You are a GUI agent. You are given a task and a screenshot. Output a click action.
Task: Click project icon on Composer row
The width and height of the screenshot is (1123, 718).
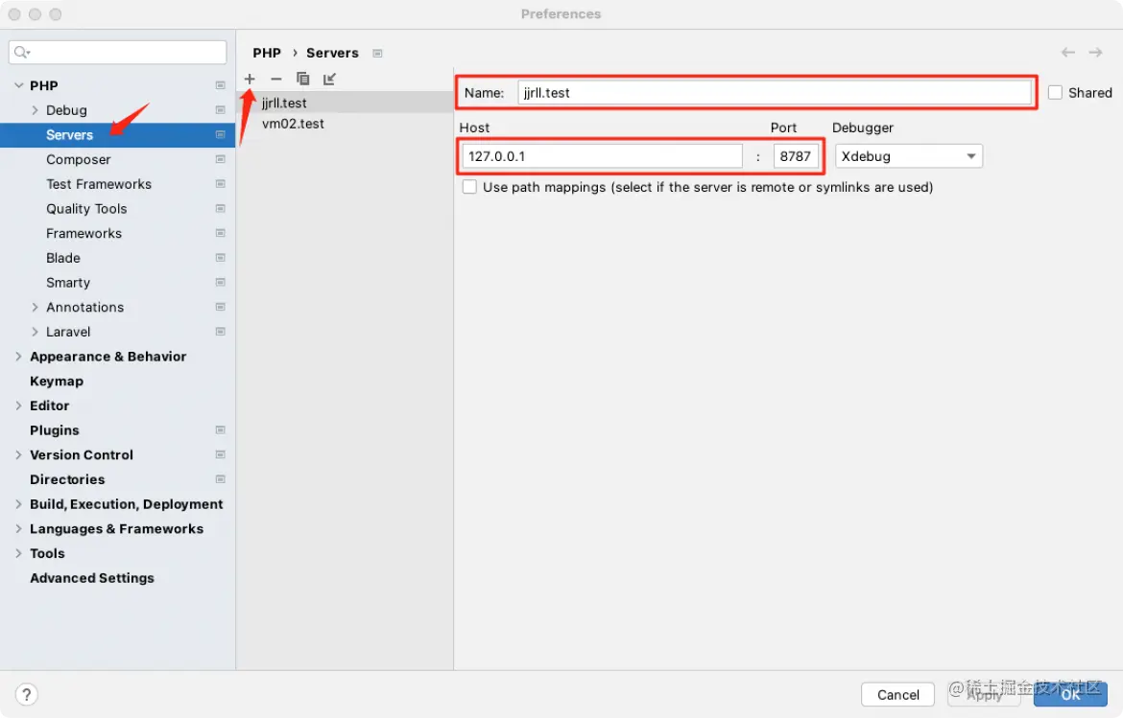pos(220,159)
